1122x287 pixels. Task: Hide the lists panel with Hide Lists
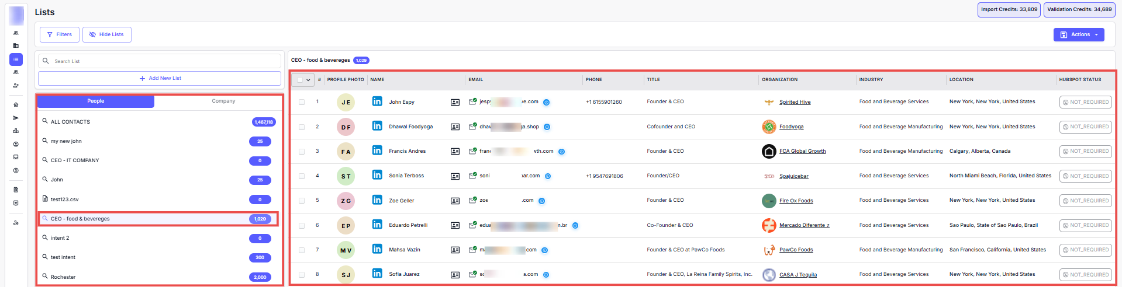click(x=106, y=34)
